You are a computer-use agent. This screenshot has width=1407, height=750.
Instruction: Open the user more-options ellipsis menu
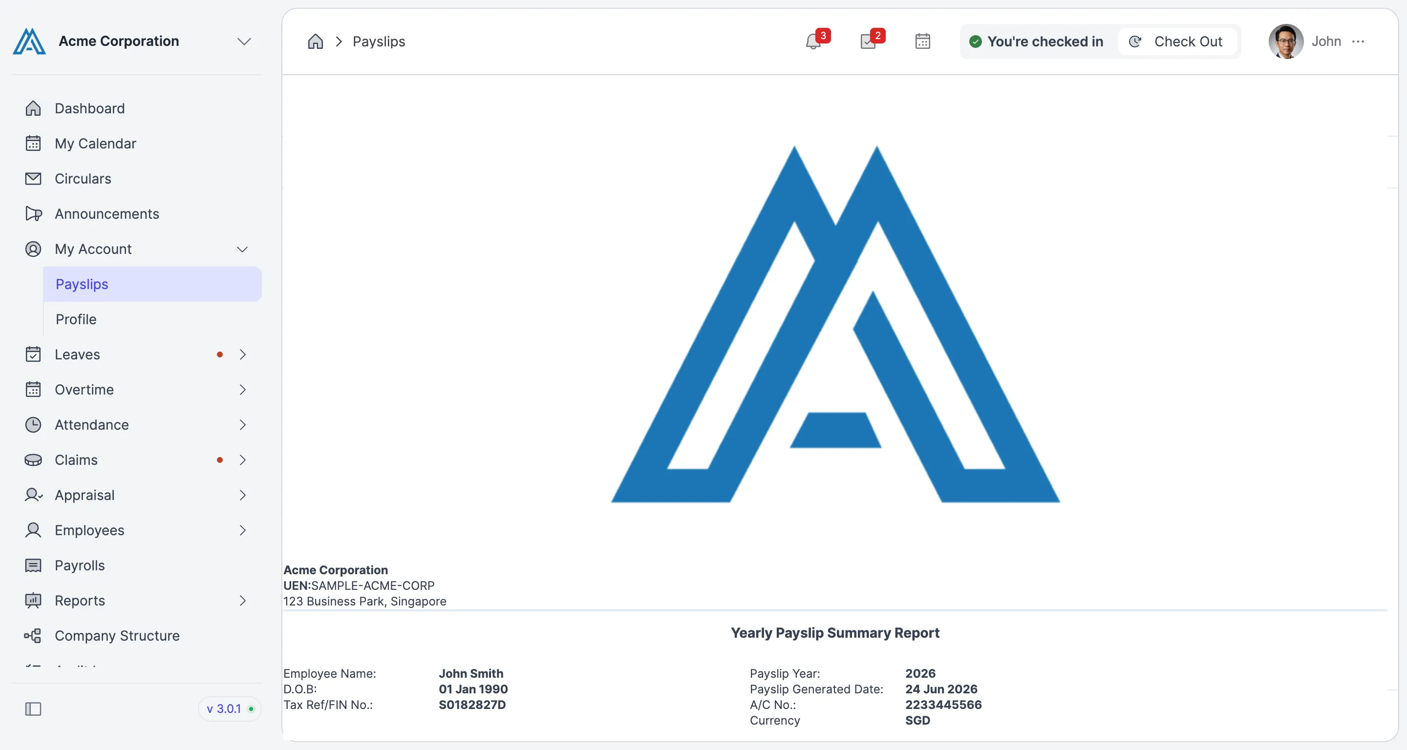point(1358,42)
